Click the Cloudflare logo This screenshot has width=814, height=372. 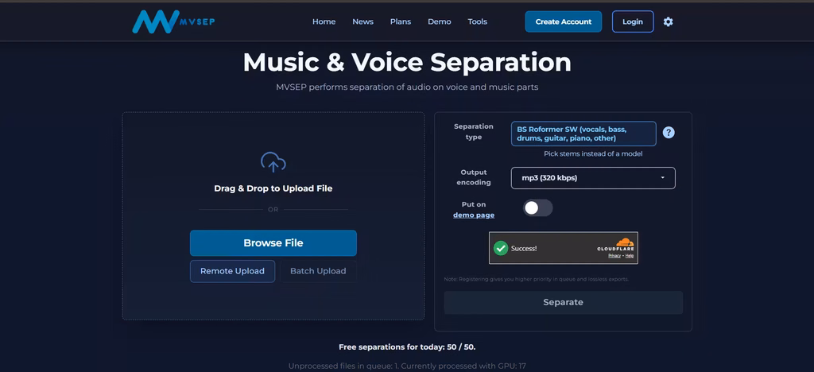[x=616, y=244]
